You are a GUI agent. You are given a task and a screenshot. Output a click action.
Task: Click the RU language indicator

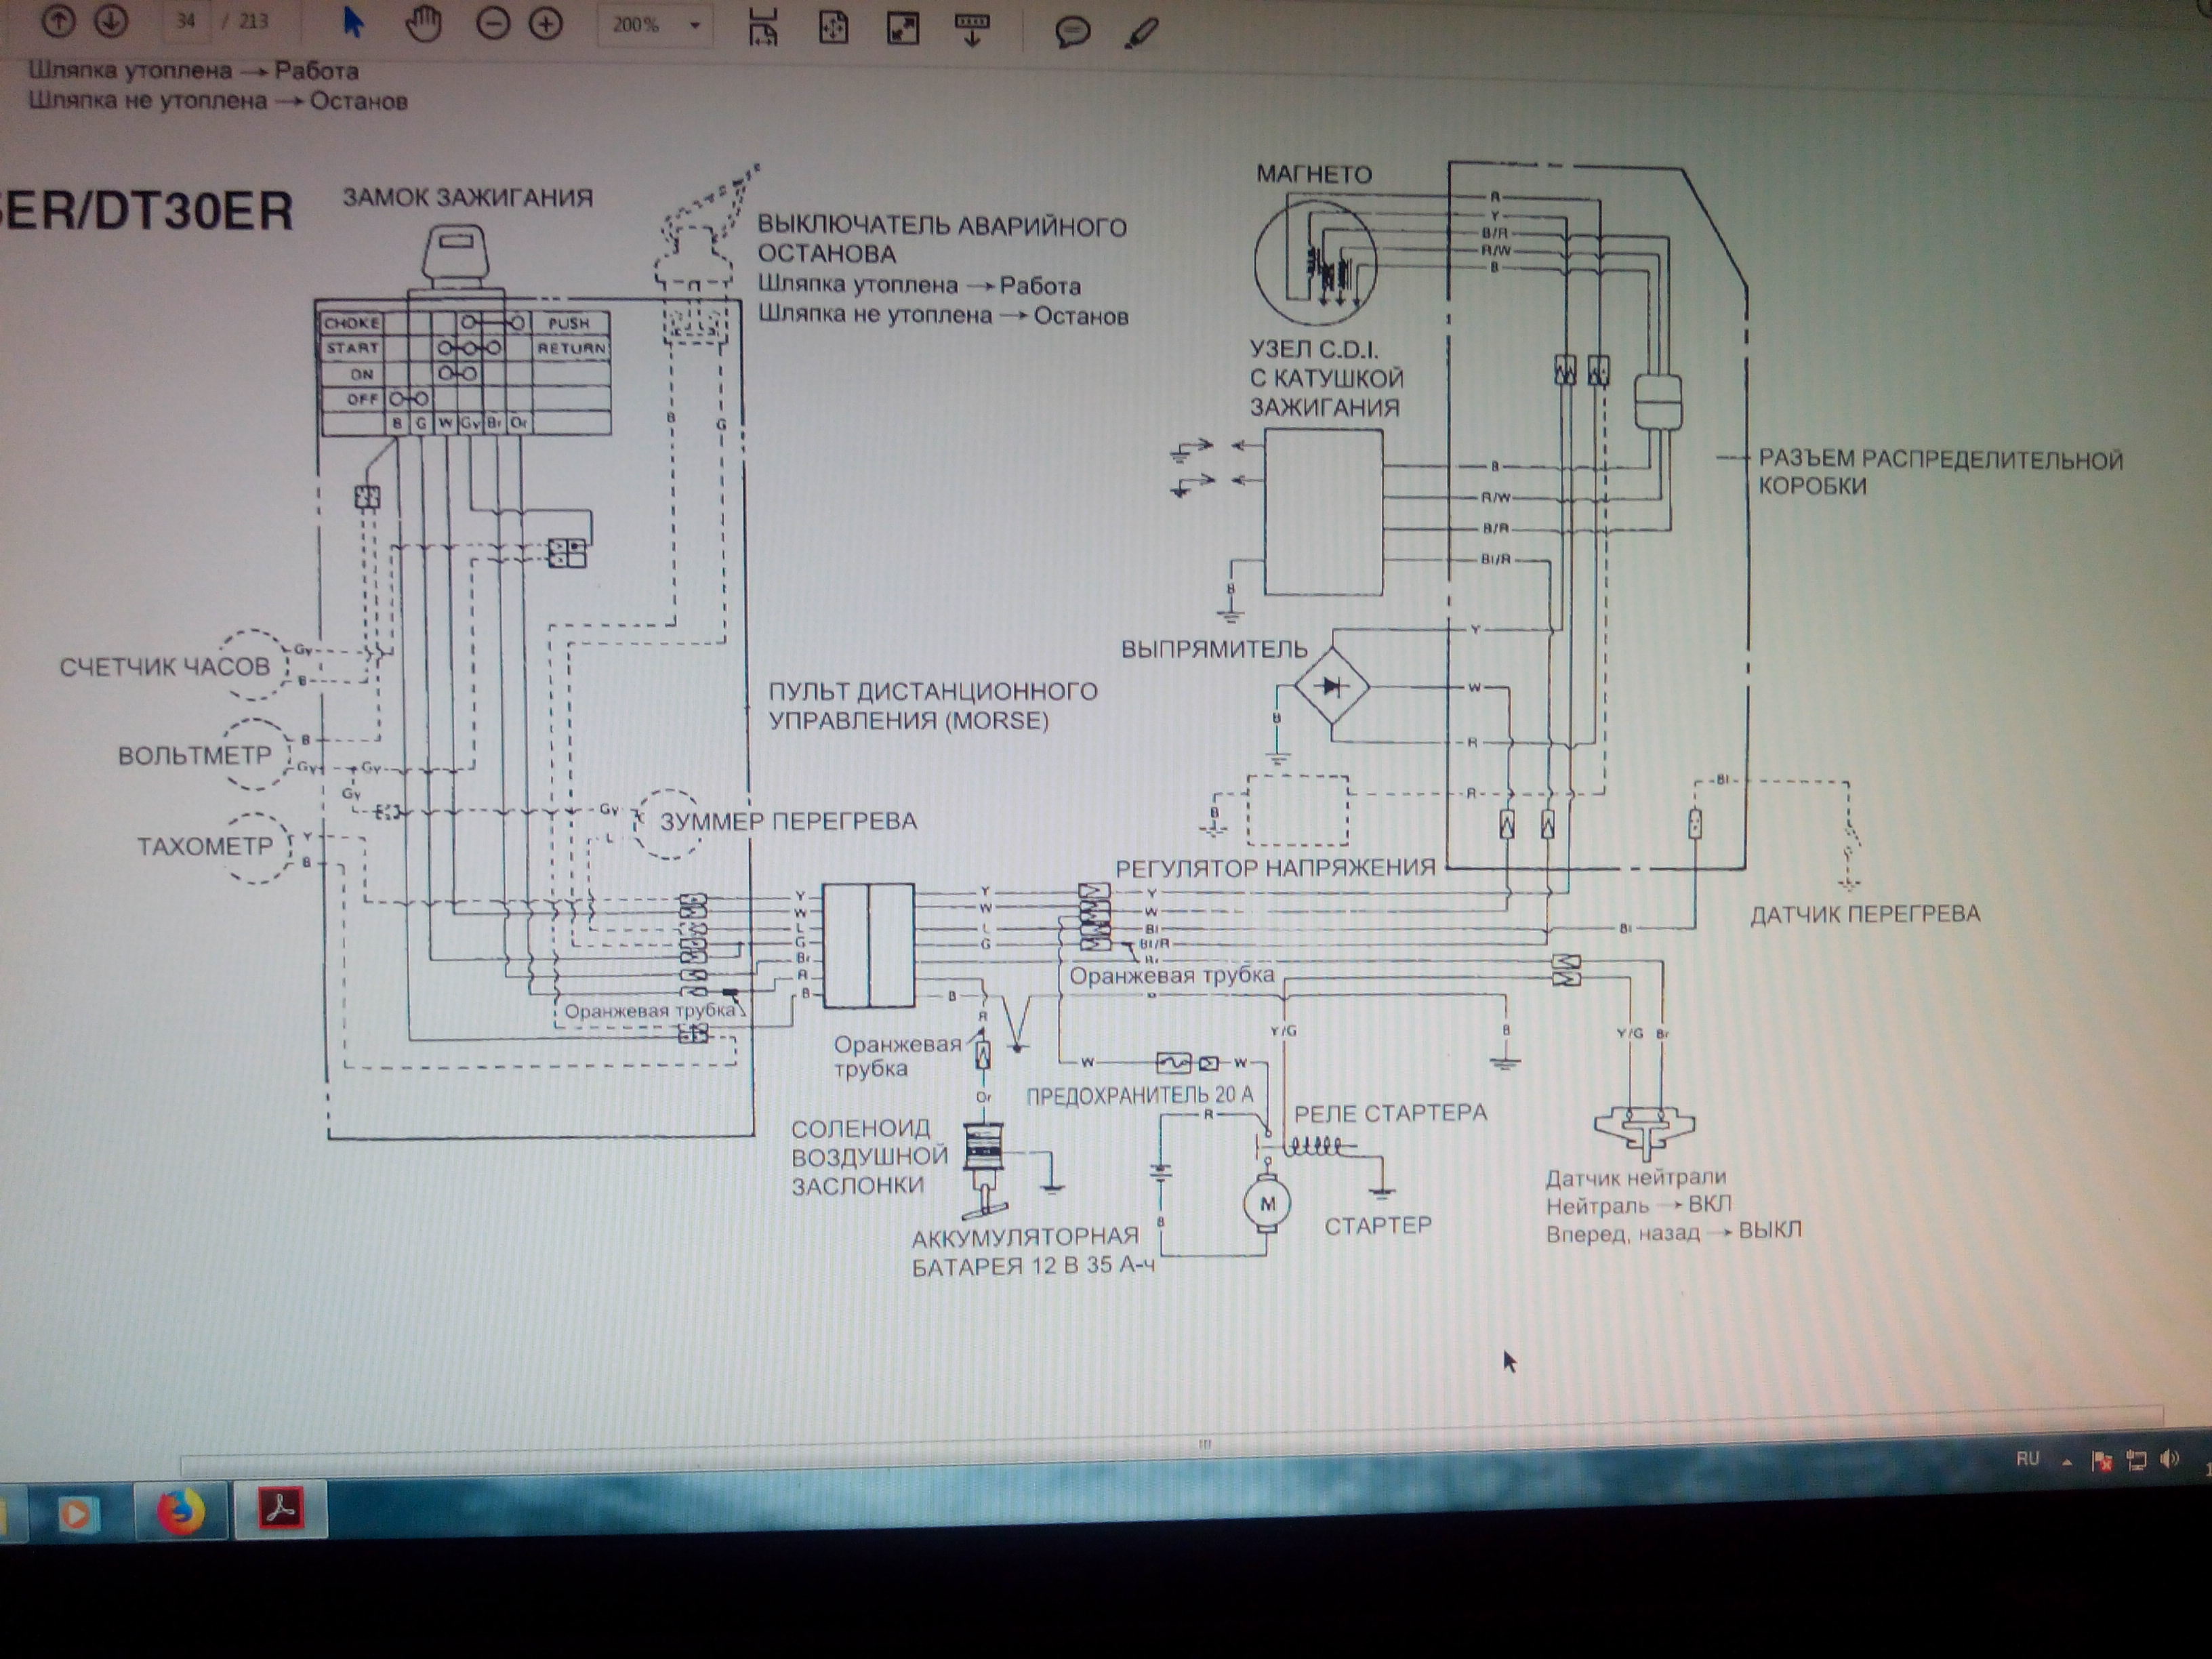click(x=2027, y=1459)
